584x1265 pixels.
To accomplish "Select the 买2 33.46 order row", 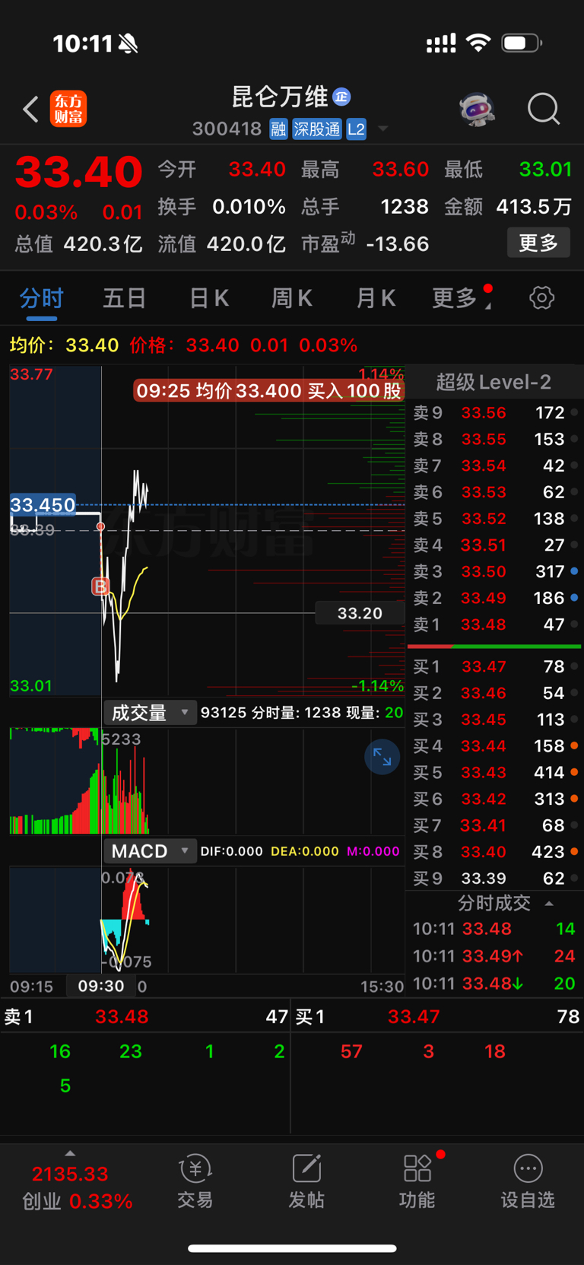I will [494, 693].
